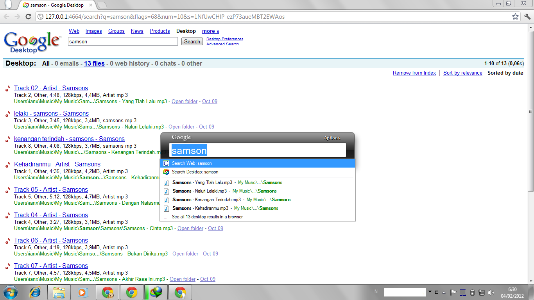
Task: Click the mp3 file icon for Yang Tlah Lalu.mp3 in the popup
Action: (166, 182)
